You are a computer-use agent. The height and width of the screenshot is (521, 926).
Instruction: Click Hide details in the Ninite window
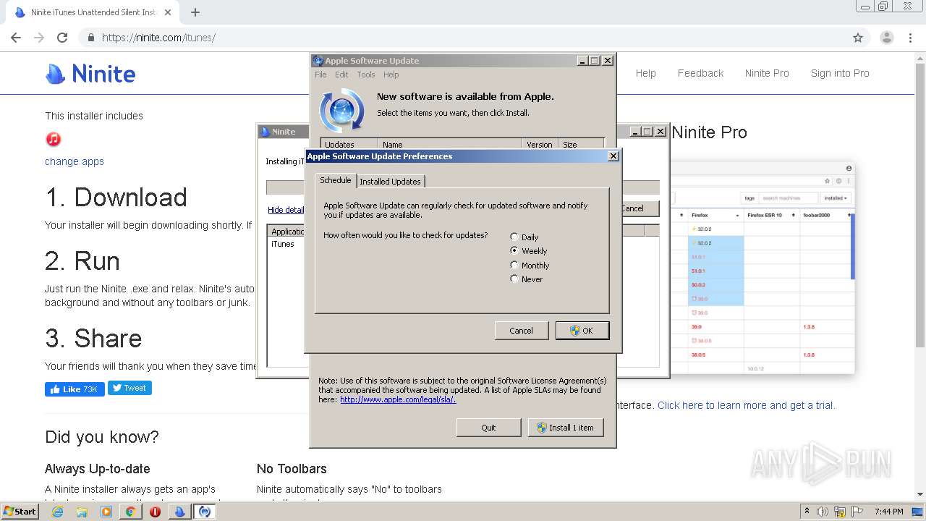coord(286,210)
